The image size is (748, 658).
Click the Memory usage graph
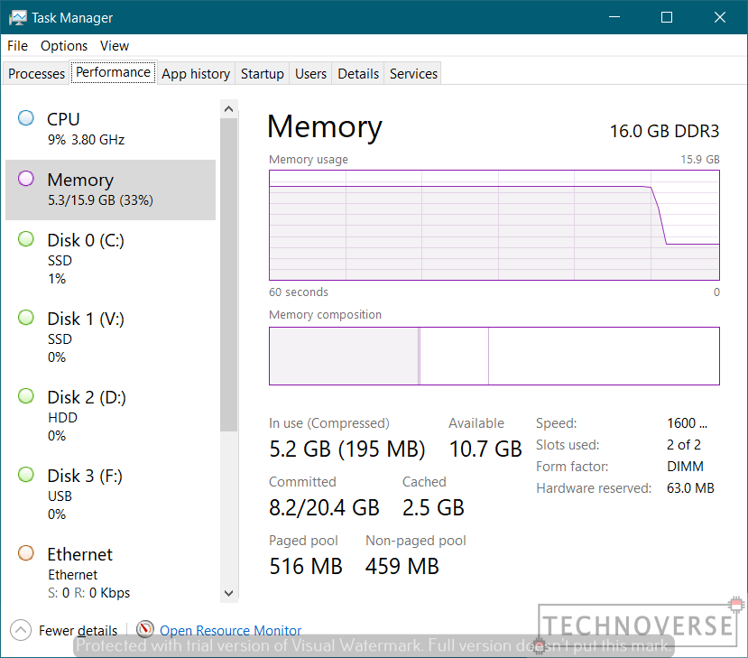[494, 225]
